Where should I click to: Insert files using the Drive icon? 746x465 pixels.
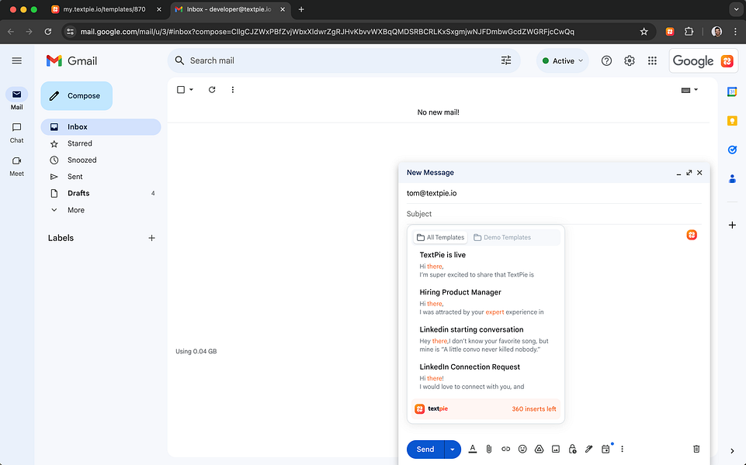pos(539,449)
